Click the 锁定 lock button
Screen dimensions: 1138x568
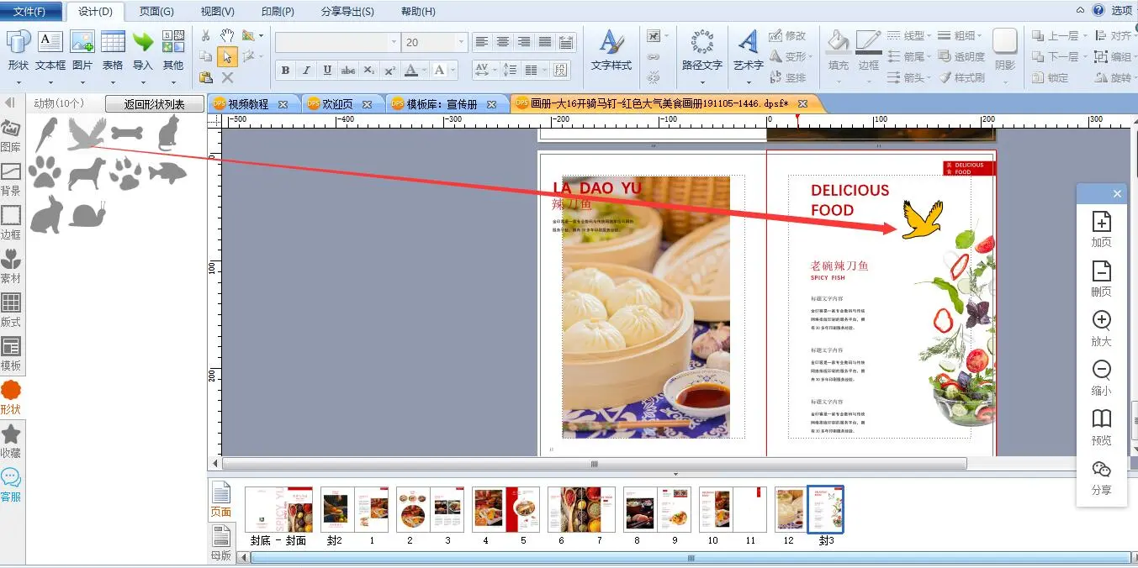[x=1048, y=77]
